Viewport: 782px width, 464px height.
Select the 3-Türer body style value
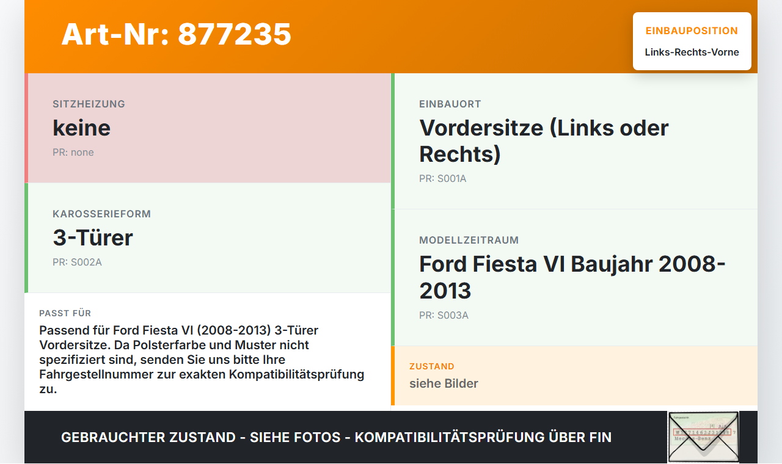pos(93,237)
